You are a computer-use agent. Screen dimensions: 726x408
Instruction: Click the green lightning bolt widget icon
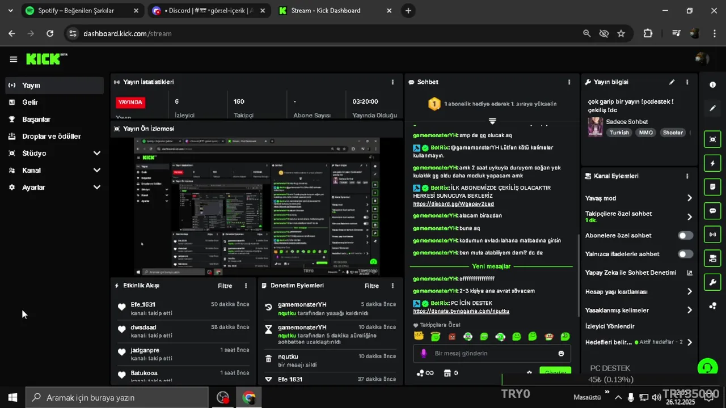(712, 163)
